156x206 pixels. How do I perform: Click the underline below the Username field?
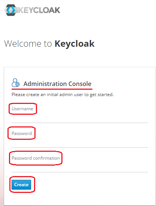tap(80, 123)
